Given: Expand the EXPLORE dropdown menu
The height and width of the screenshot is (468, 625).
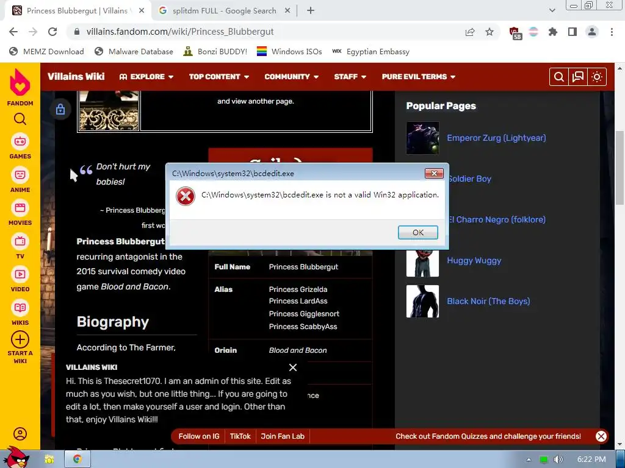Looking at the screenshot, I should tap(146, 77).
